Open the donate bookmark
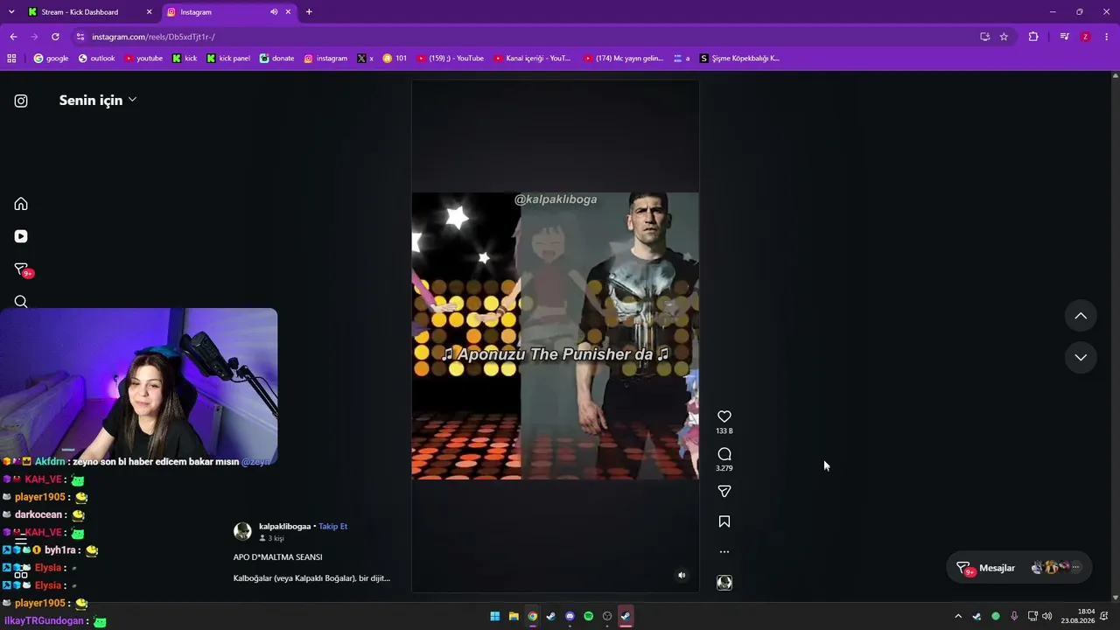Screen dimensions: 1120x630 point(276,59)
